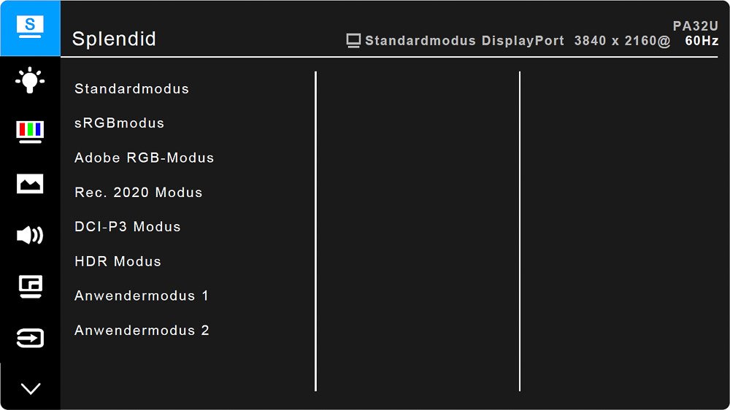This screenshot has width=730, height=410.
Task: Open the Sound speaker icon
Action: pos(30,235)
